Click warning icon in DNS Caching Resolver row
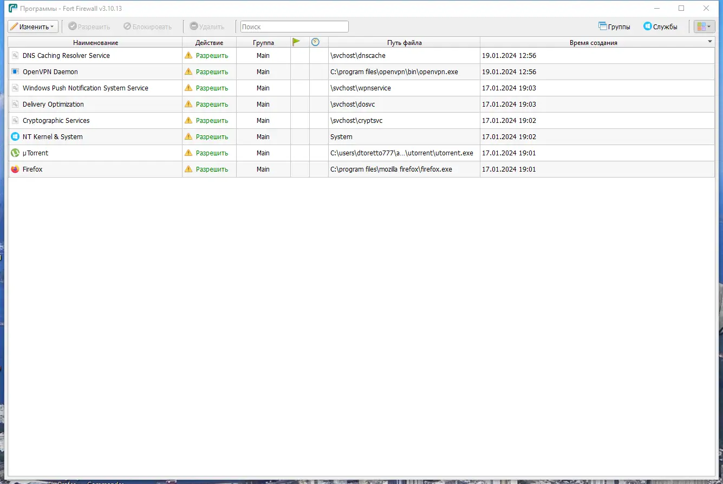723x484 pixels. [x=188, y=55]
